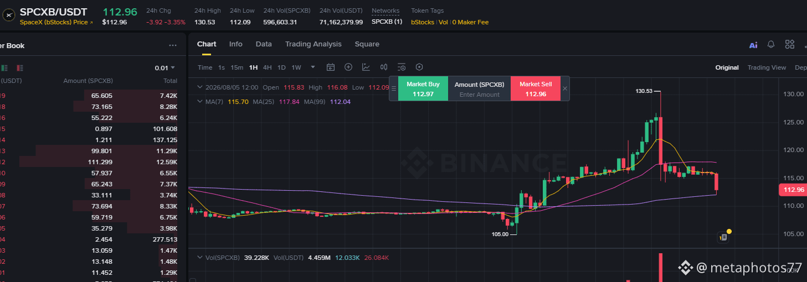Switch to Trading View chart
The image size is (807, 282).
pyautogui.click(x=767, y=67)
